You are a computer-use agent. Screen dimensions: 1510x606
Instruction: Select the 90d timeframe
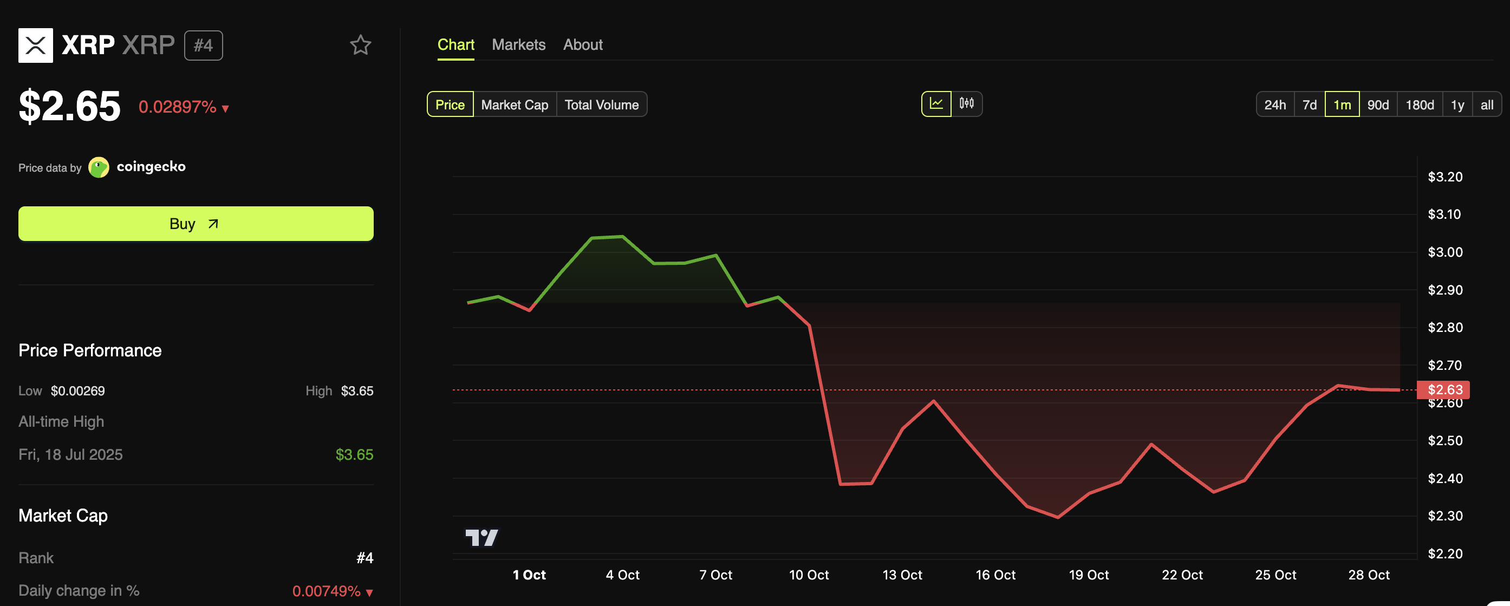click(1379, 104)
